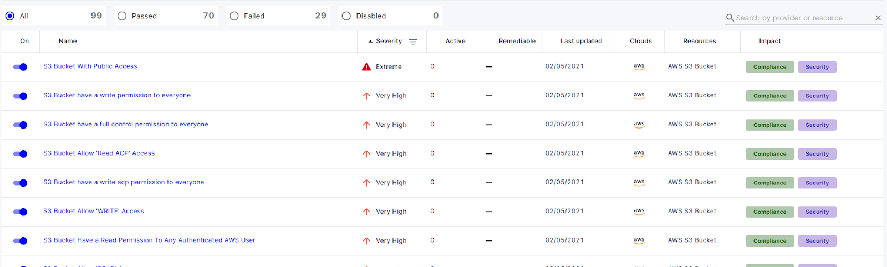Toggle the write acp permission rule switch

[20, 183]
